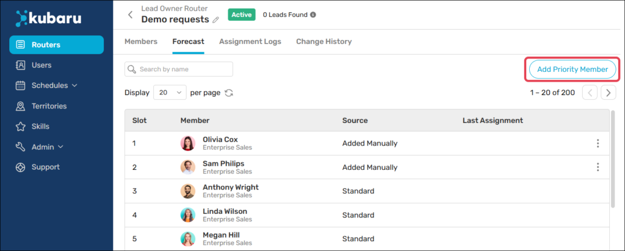Go to the next page of results

[608, 93]
